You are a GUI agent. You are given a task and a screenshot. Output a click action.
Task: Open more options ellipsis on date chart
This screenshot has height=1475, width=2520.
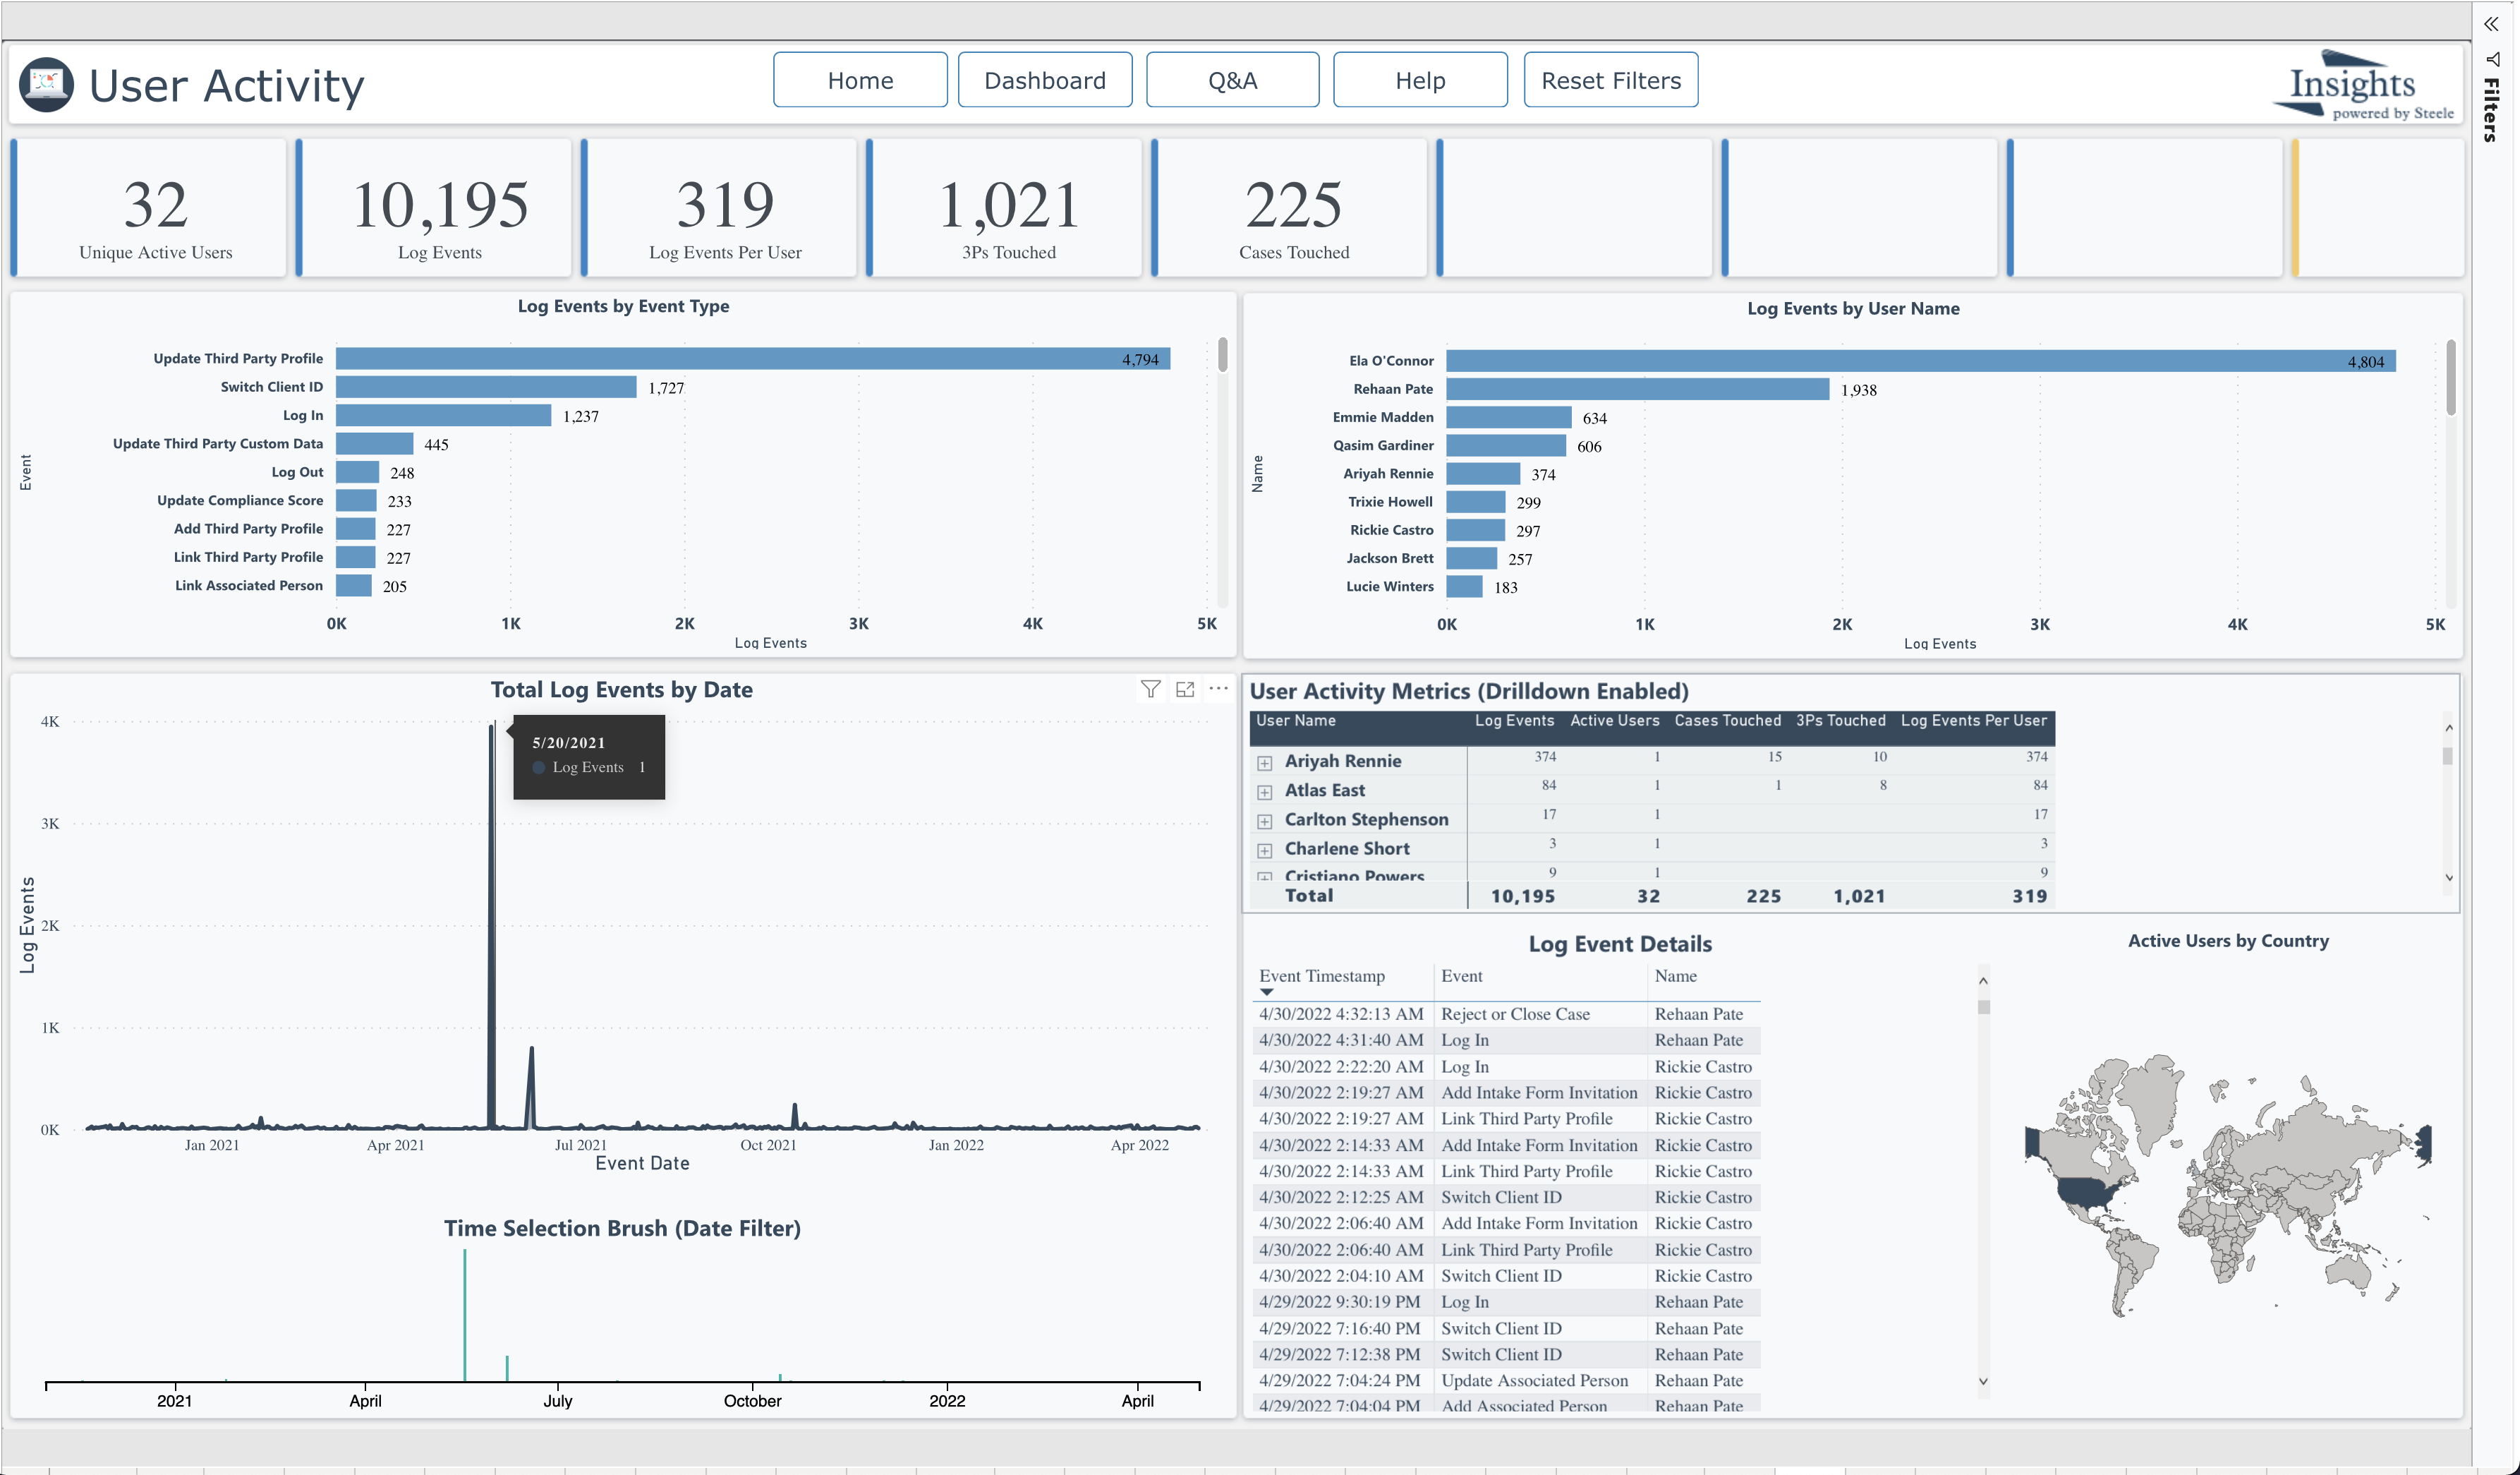click(x=1218, y=689)
